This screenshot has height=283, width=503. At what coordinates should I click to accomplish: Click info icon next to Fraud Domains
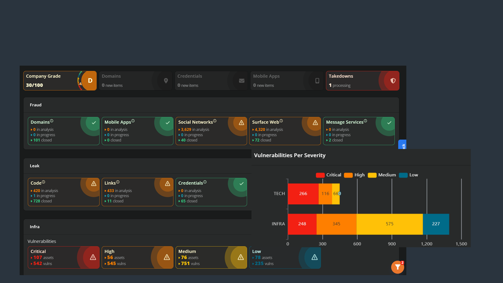(51, 121)
